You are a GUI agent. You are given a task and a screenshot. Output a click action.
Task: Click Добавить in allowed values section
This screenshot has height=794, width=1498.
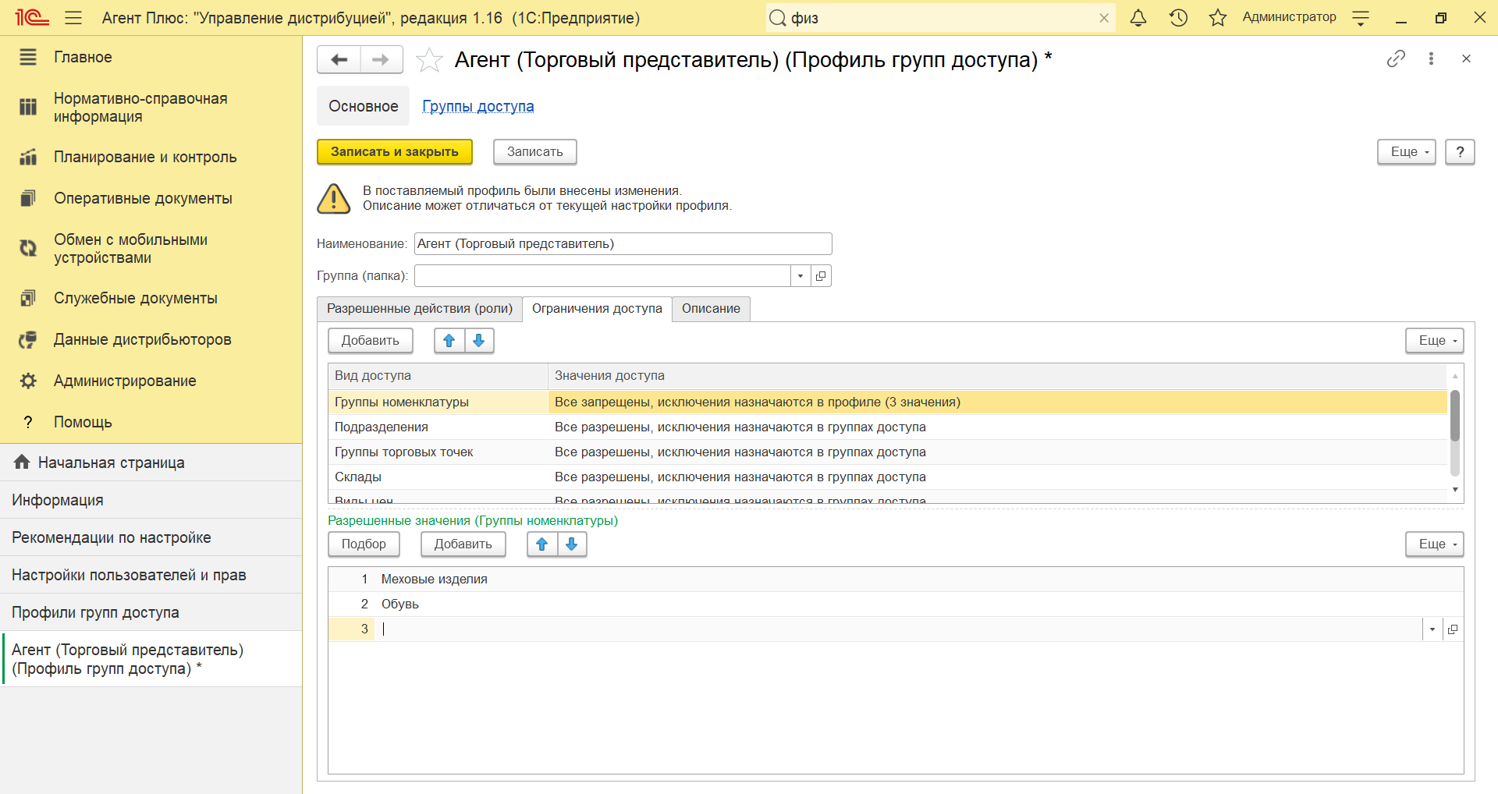(463, 544)
